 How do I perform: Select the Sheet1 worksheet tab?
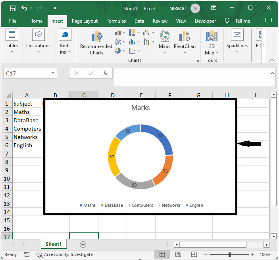click(54, 245)
